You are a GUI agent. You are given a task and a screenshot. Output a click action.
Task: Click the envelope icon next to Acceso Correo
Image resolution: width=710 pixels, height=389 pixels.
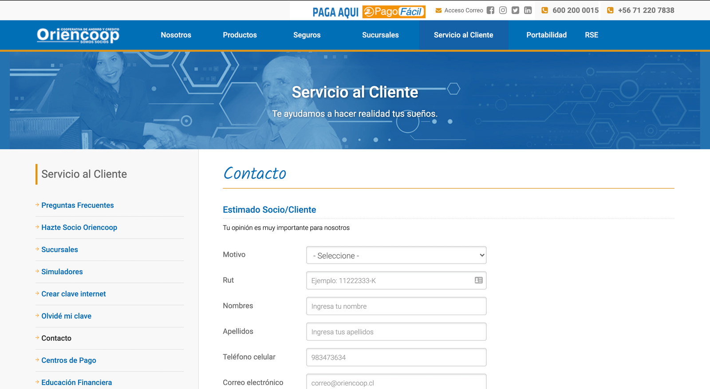[x=438, y=10]
